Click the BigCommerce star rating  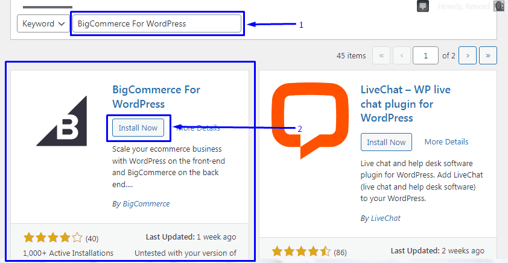53,238
